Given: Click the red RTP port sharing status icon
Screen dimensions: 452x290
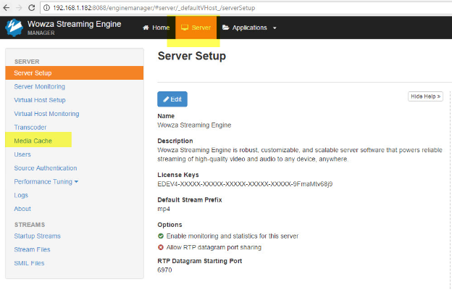Looking at the screenshot, I should pos(161,247).
